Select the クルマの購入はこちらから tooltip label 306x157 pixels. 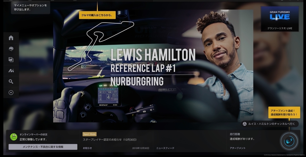[97, 15]
